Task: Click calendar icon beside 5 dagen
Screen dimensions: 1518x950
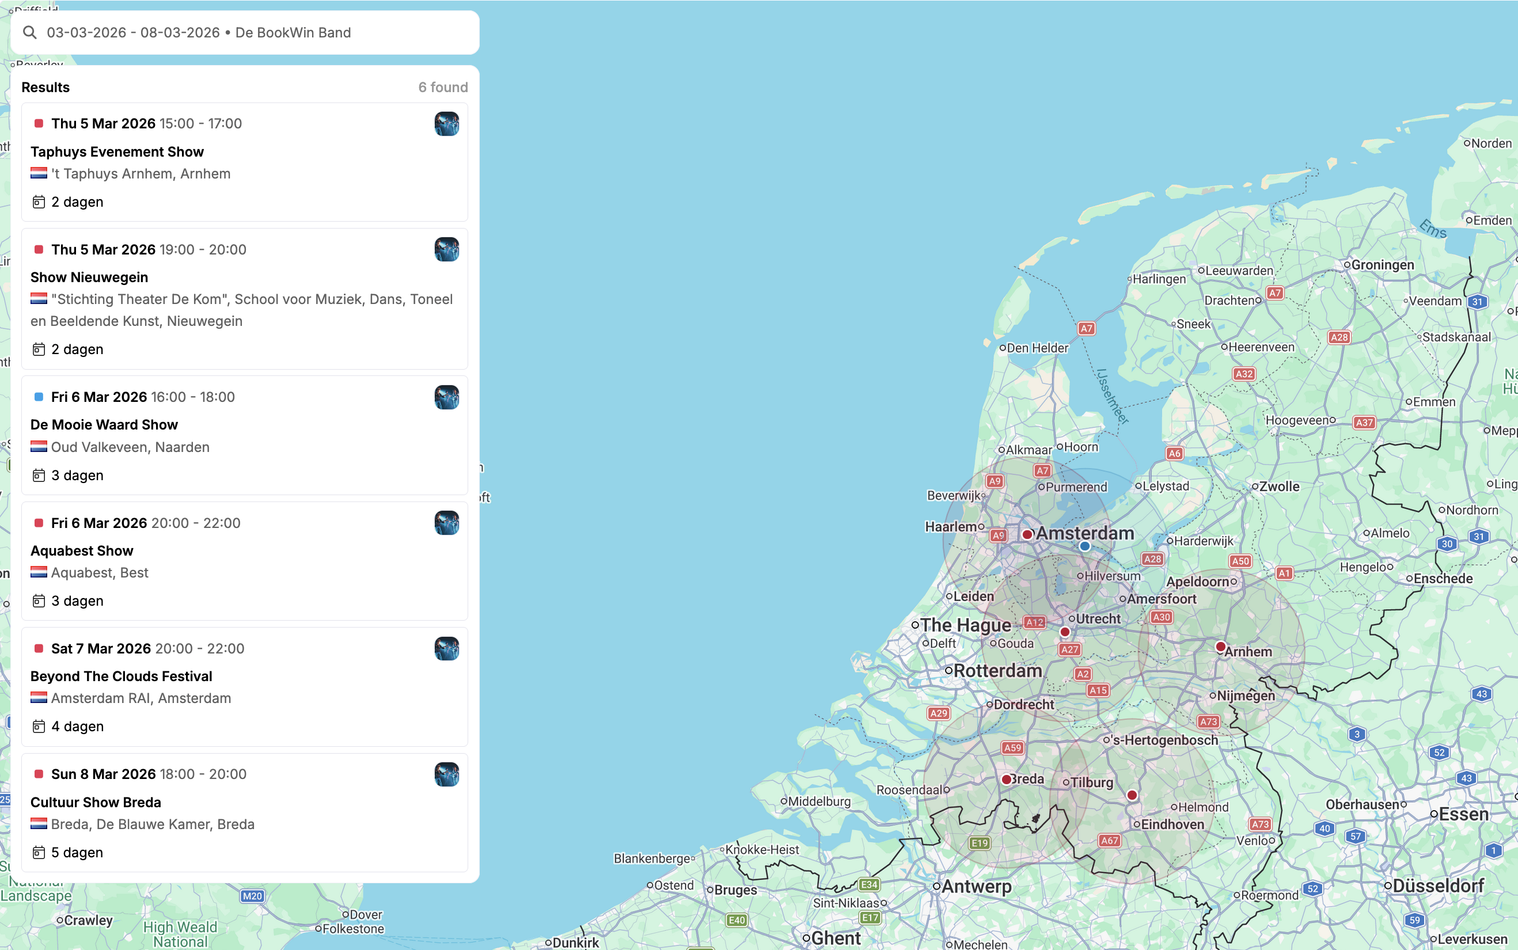Action: pos(39,853)
